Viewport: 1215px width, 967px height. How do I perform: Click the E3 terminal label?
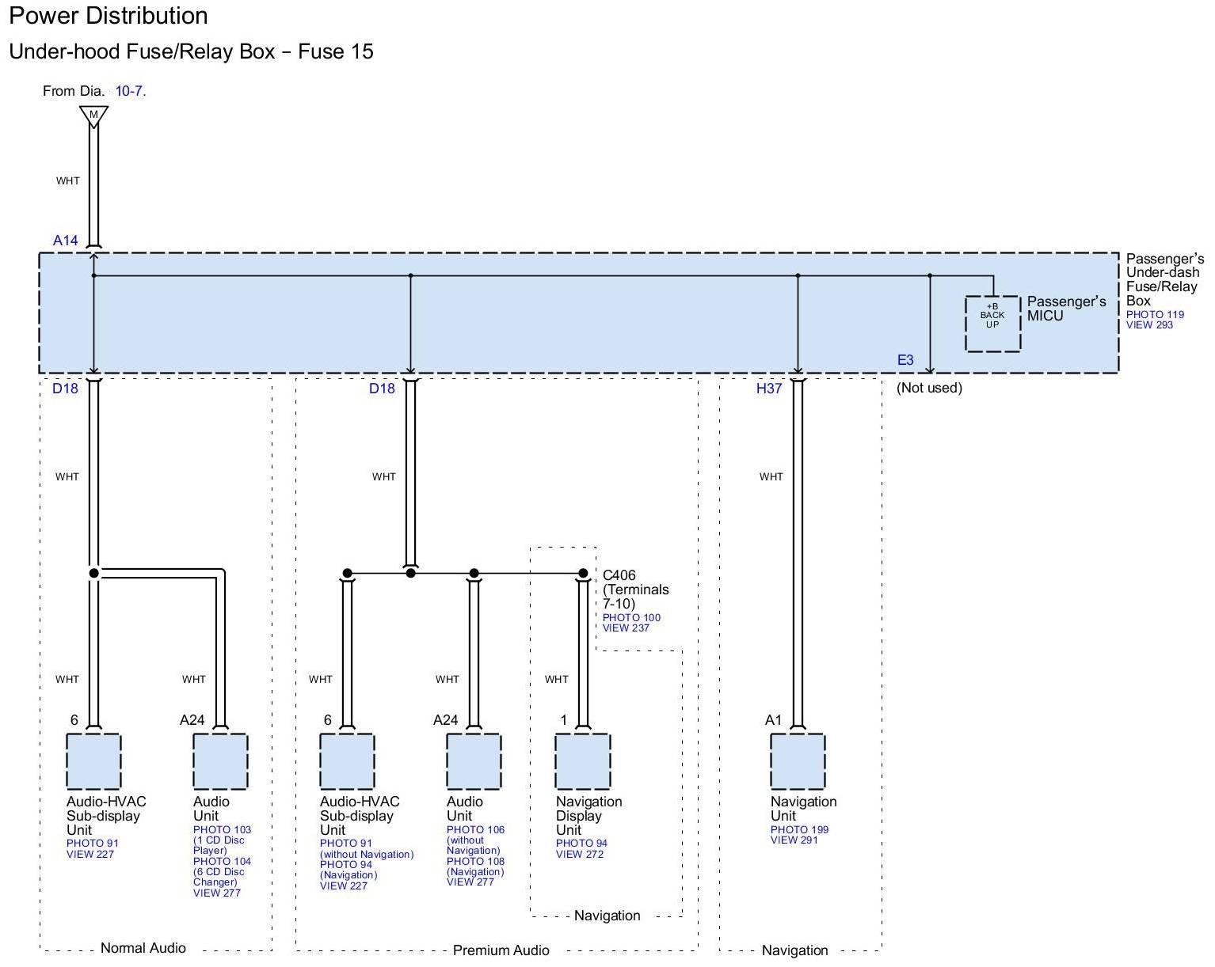(905, 360)
